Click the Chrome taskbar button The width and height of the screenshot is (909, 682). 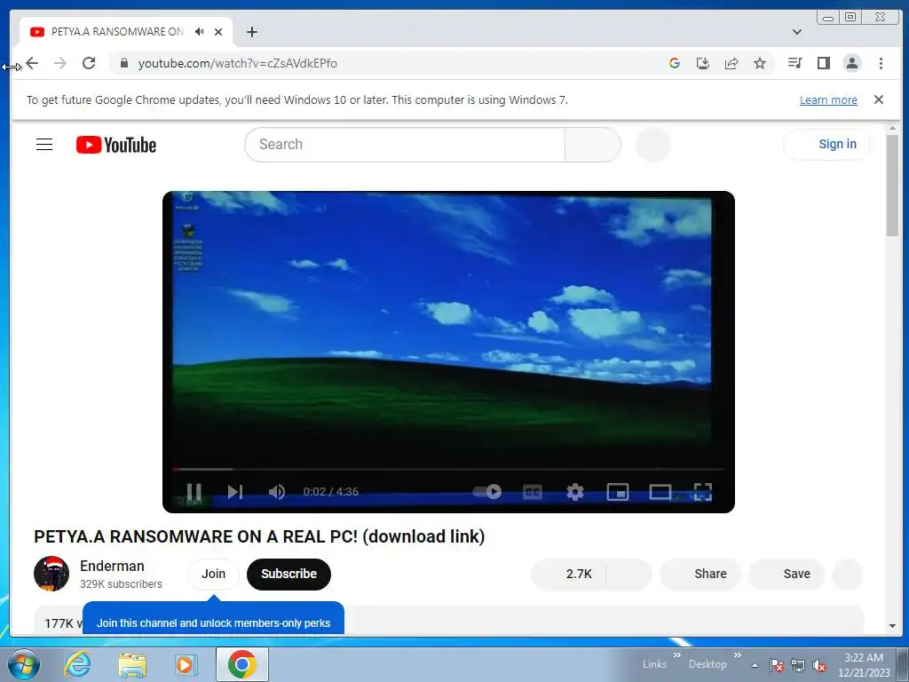click(242, 664)
